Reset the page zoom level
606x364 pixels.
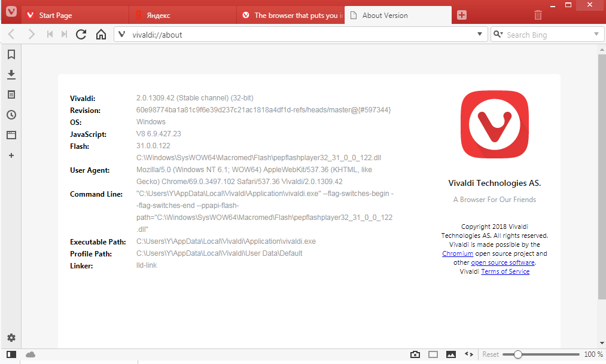click(491, 354)
